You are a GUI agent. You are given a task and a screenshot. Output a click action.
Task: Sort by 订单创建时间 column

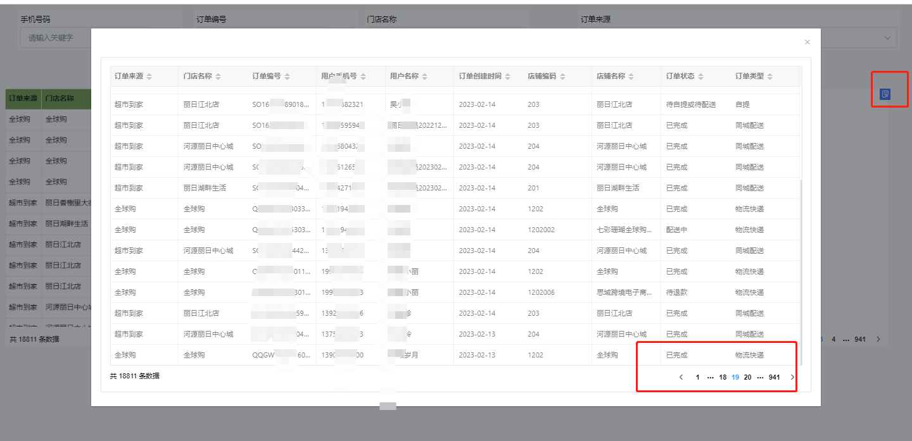(x=507, y=77)
